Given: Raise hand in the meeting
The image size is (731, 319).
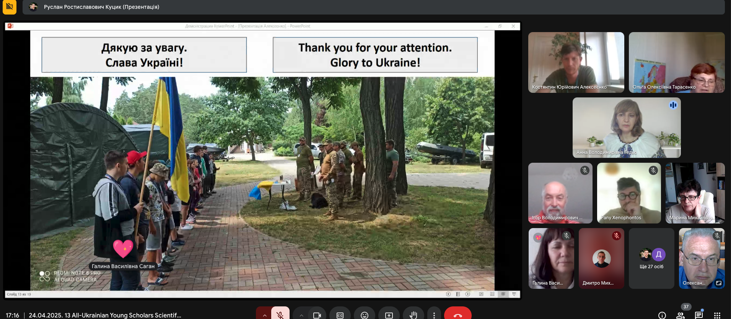Looking at the screenshot, I should 413,315.
